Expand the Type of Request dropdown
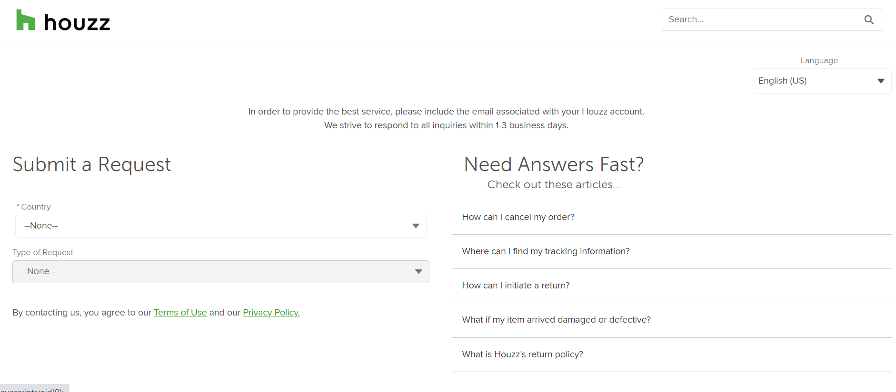Screen dimensions: 896x392 [220, 272]
